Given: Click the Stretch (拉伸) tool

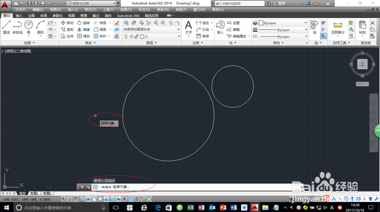Looking at the screenshot, I should pos(67,36).
